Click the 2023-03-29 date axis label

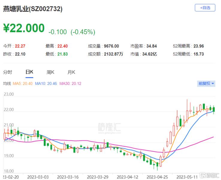coord(98,177)
